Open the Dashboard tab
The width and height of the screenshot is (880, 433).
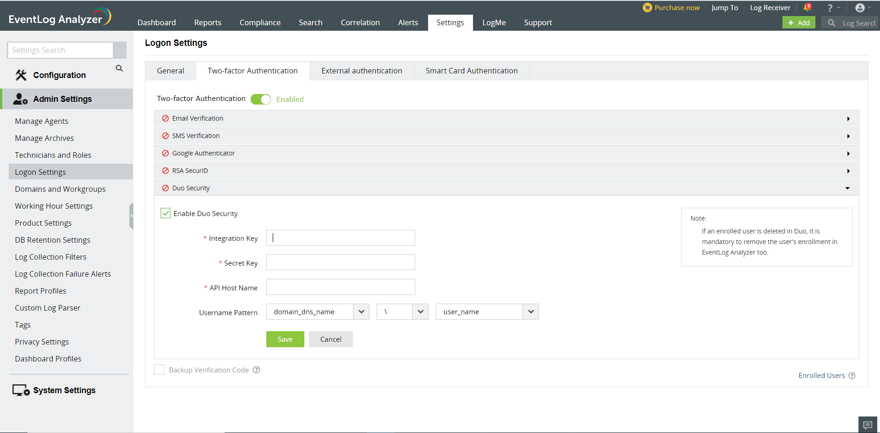157,22
